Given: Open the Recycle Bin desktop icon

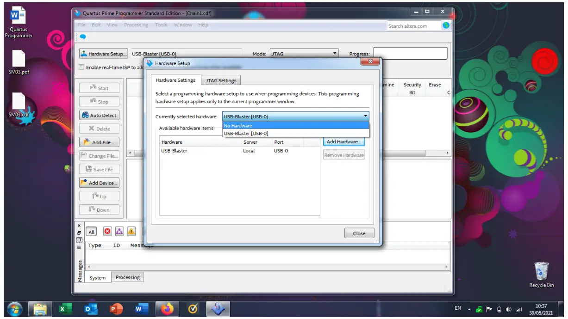Looking at the screenshot, I should click(541, 275).
